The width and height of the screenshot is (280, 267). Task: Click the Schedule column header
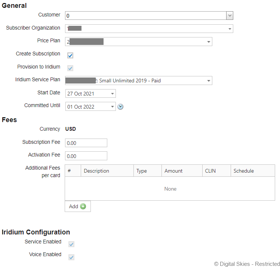point(244,171)
